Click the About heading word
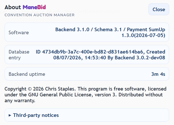The height and width of the screenshot is (125, 174). pyautogui.click(x=13, y=7)
